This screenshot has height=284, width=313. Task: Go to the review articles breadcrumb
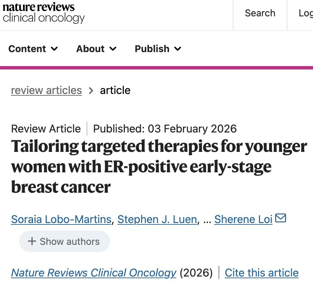46,90
